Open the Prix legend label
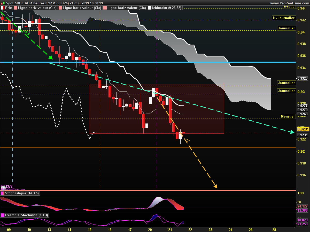The width and height of the screenshot is (310, 232). 8,8
